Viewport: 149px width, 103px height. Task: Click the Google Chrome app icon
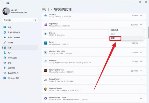tap(46, 89)
